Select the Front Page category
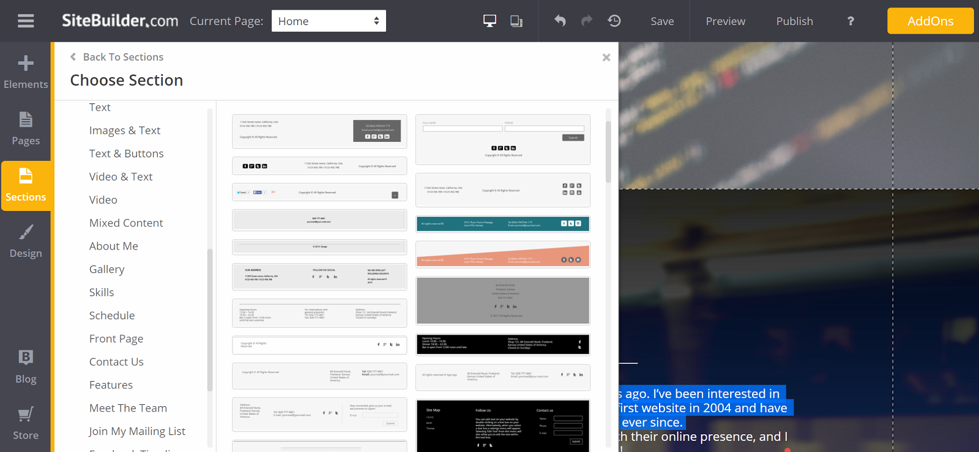Viewport: 979px width, 452px height. tap(116, 339)
